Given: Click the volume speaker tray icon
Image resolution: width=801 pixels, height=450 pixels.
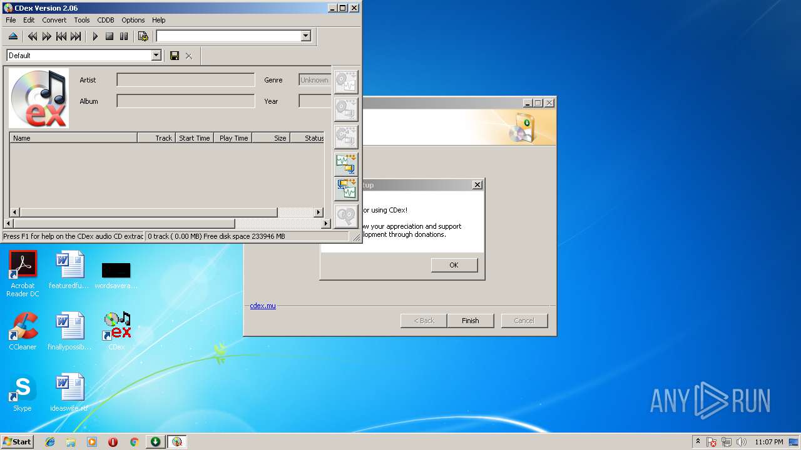Looking at the screenshot, I should (x=742, y=442).
